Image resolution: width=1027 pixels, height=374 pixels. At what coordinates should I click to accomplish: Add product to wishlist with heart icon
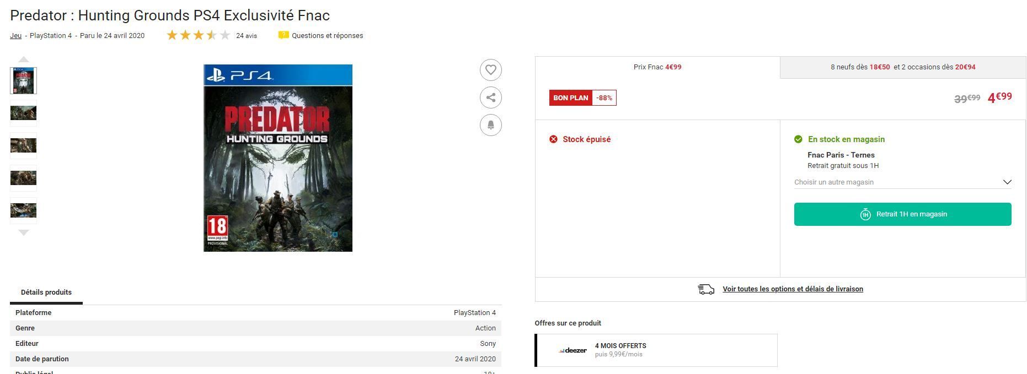tap(490, 70)
